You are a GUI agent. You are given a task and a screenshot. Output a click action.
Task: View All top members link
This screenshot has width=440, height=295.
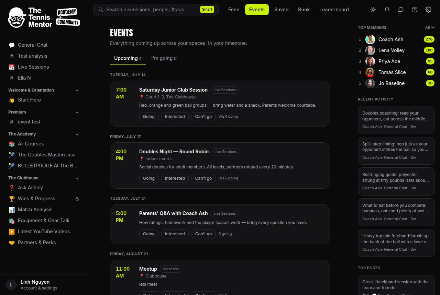[430, 27]
